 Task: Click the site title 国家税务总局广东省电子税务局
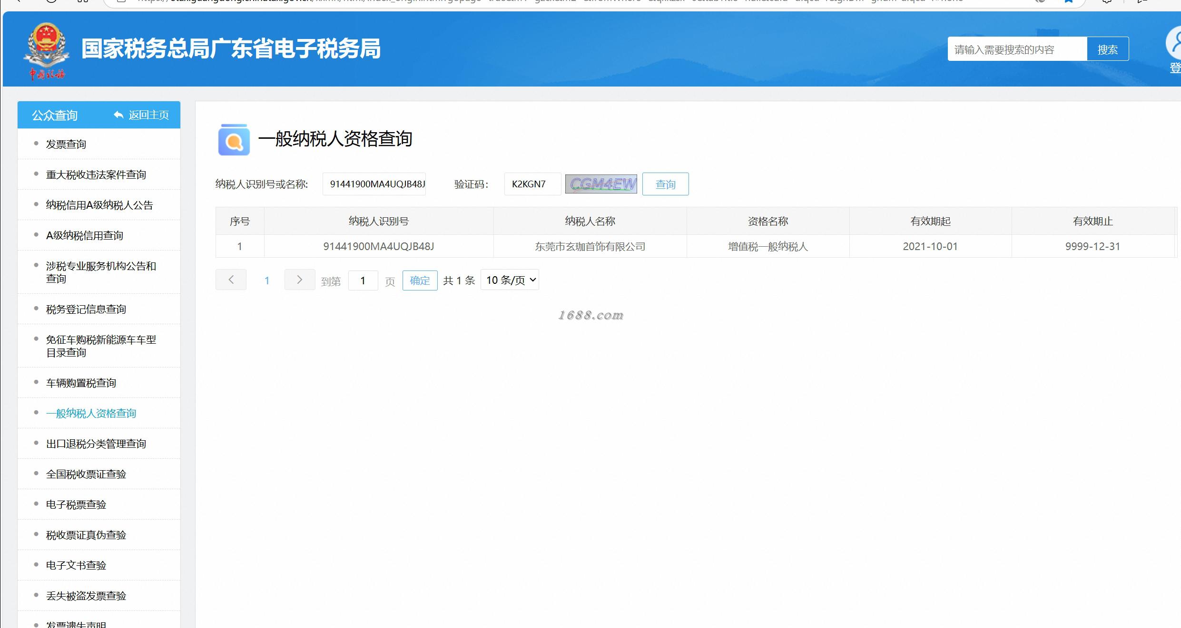[x=231, y=49]
